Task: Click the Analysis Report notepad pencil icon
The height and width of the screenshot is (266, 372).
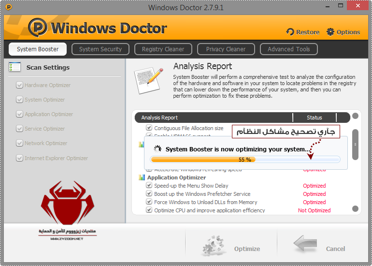Action: pos(148,80)
